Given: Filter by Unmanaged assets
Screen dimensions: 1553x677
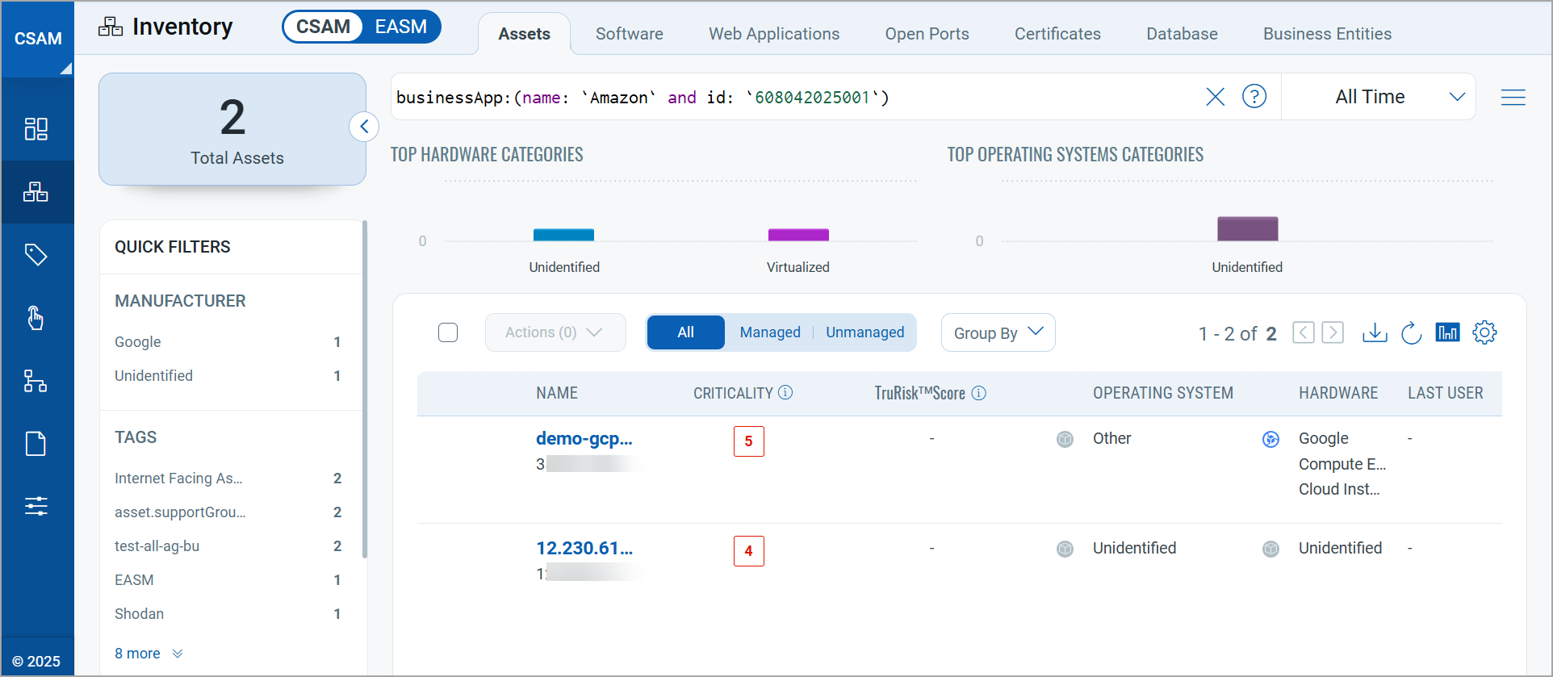Looking at the screenshot, I should [x=864, y=332].
